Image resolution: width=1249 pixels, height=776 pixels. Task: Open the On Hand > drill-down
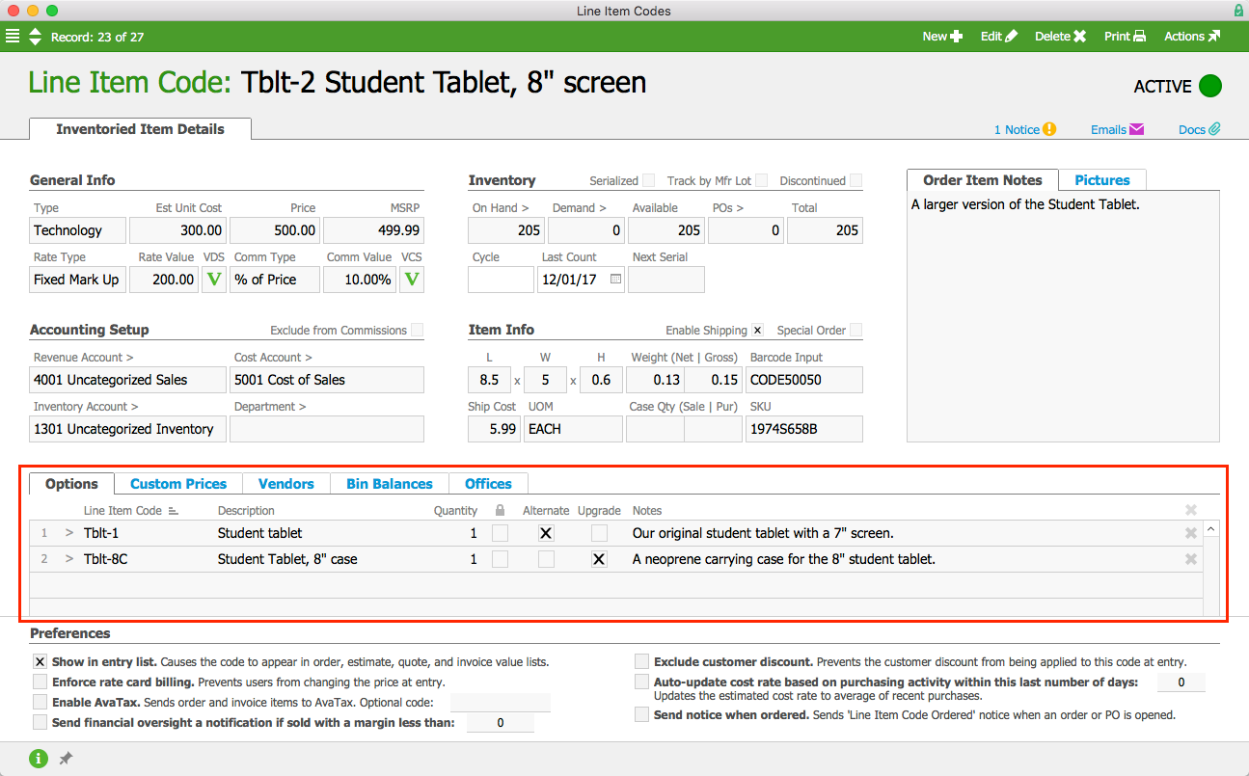[500, 207]
